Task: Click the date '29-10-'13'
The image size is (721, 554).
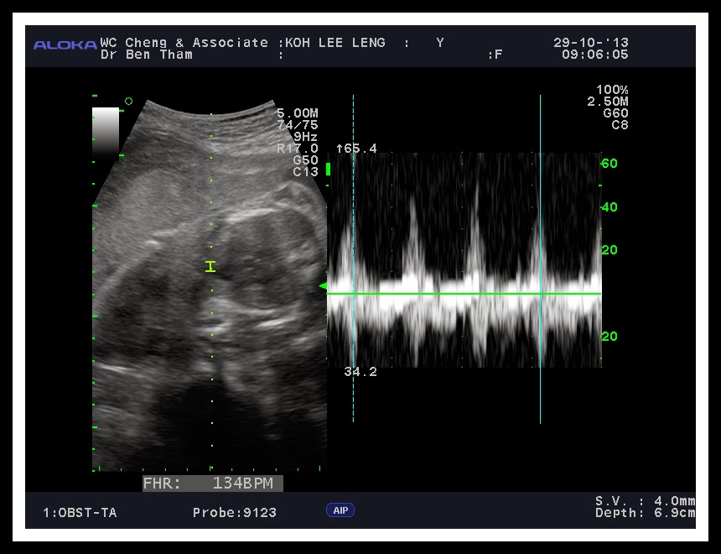Action: click(x=591, y=43)
